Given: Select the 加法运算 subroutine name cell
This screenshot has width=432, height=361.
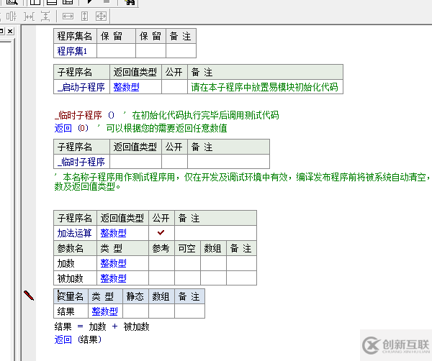Looking at the screenshot, I should [75, 233].
